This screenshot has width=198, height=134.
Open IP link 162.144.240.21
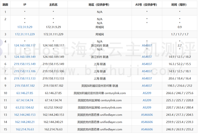[25, 122]
